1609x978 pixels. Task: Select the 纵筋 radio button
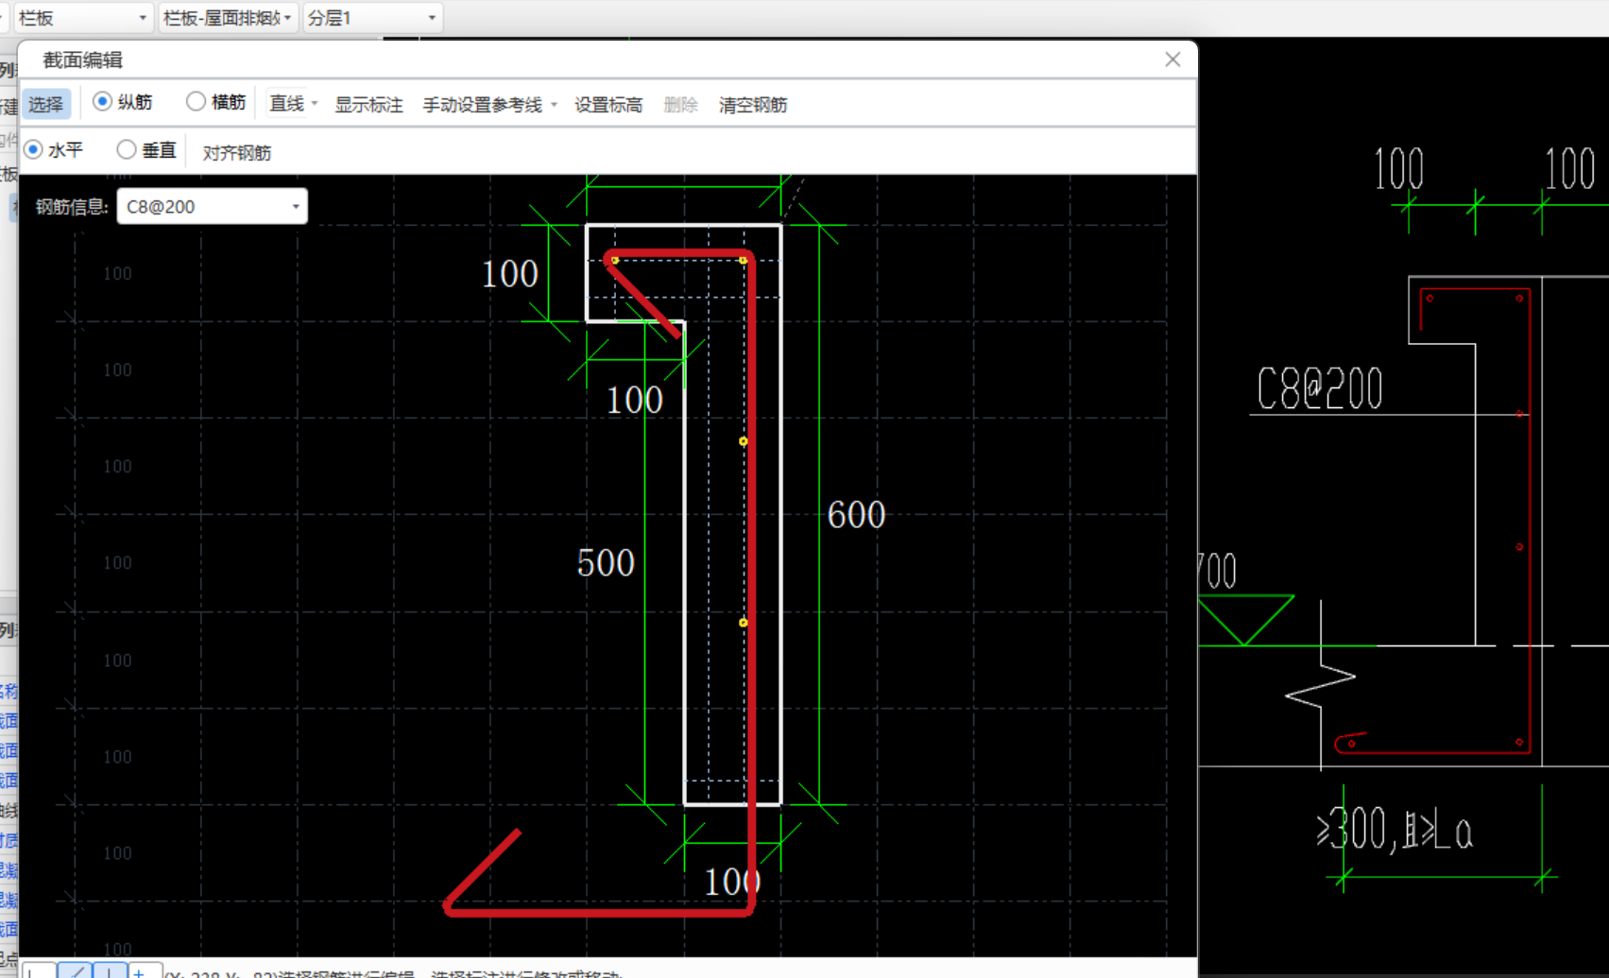point(102,101)
